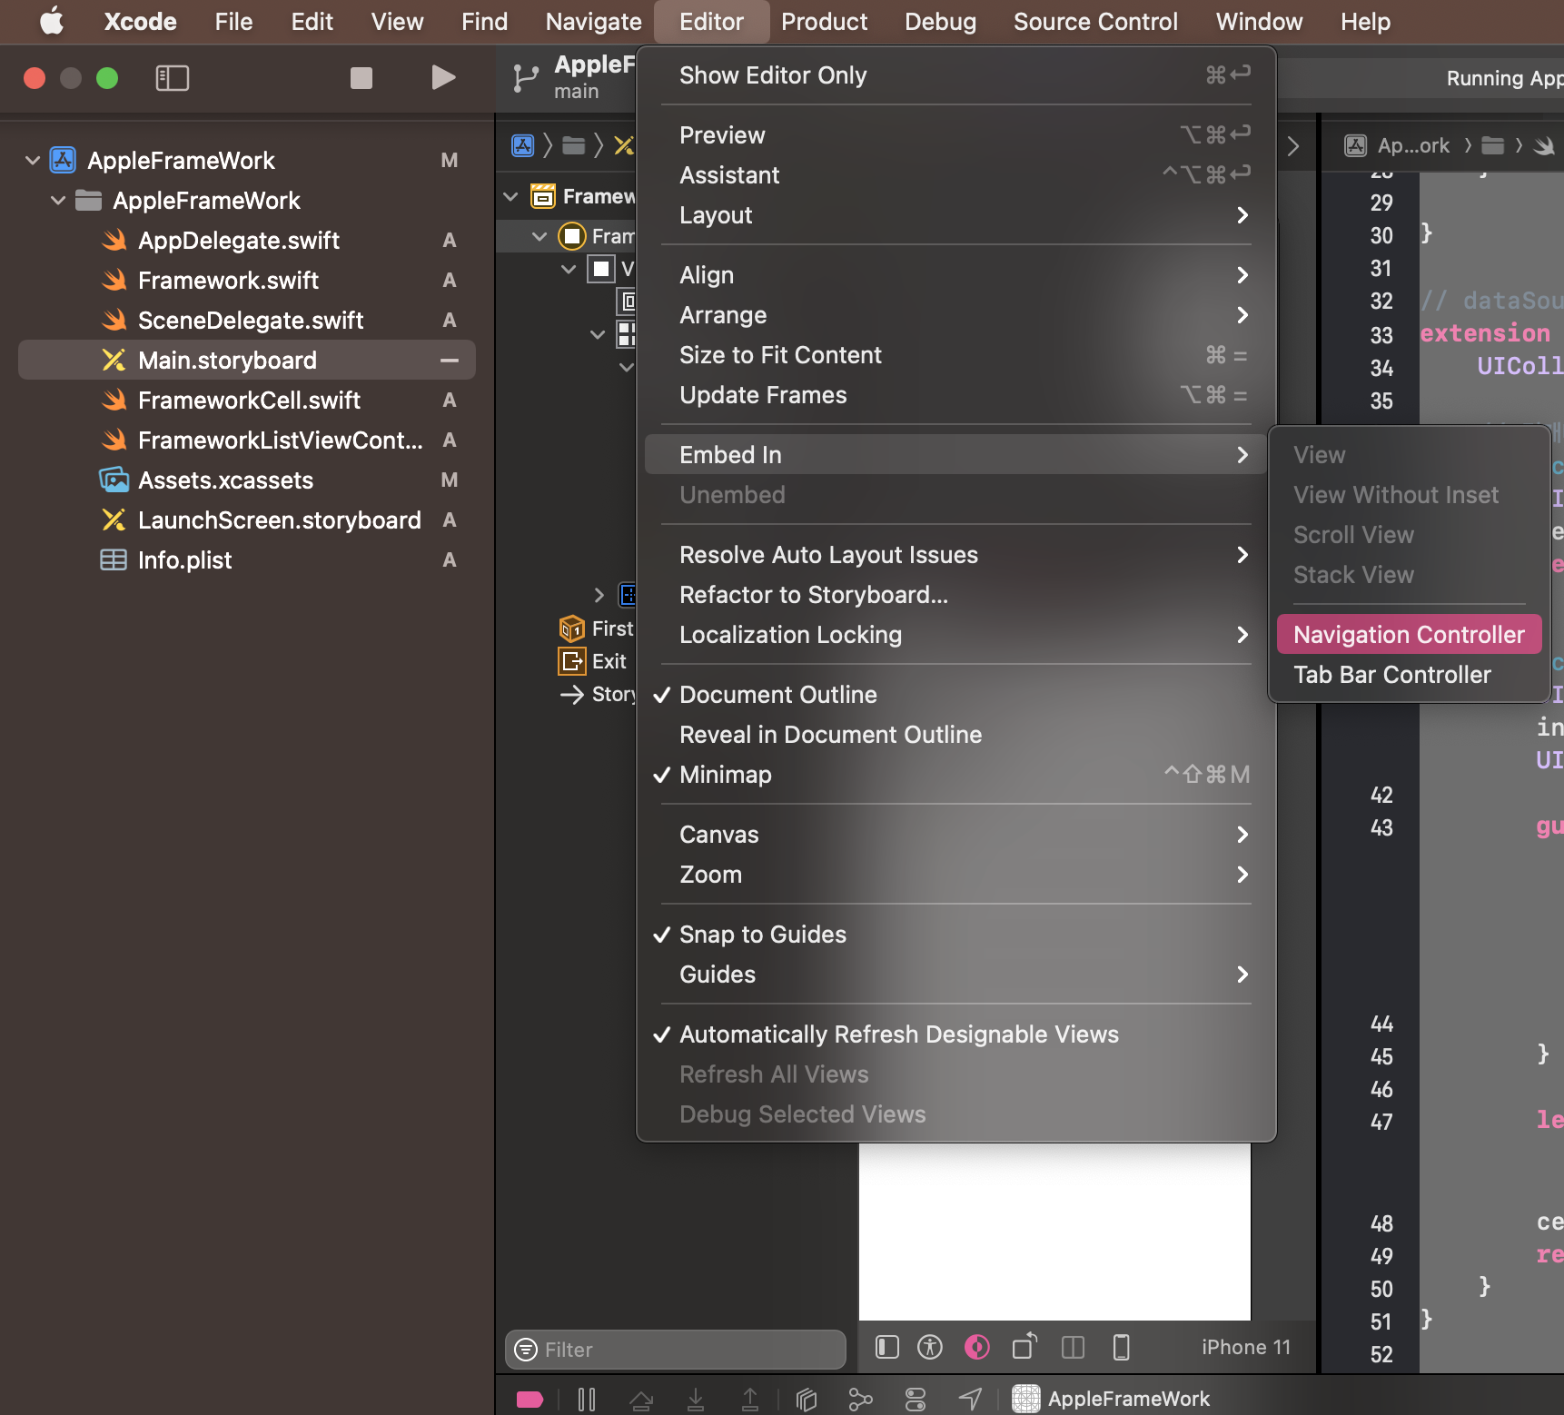
Task: Select SceneDelegate.swift file
Action: coord(251,321)
